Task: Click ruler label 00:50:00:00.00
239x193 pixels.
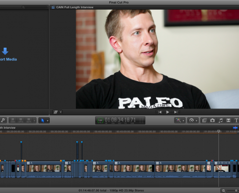Action: click(x=147, y=132)
